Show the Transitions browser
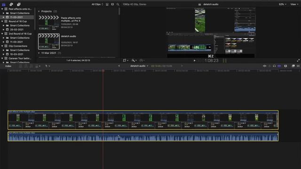 (x=298, y=66)
